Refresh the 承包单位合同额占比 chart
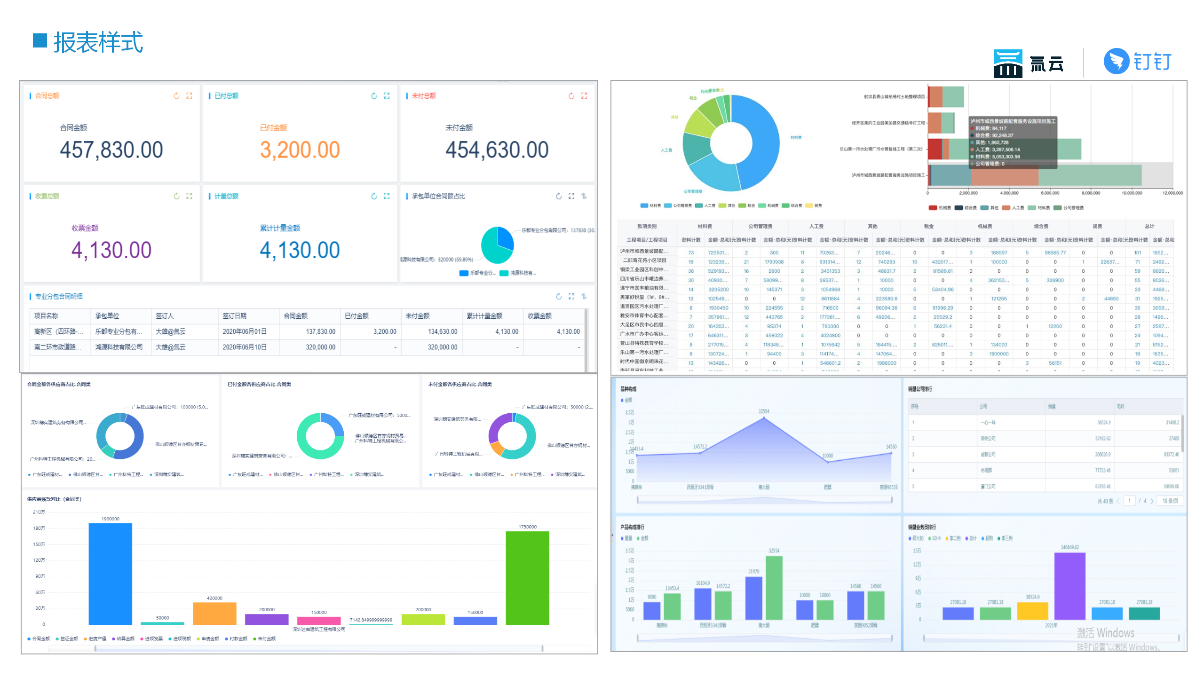1204x677 pixels. tap(559, 196)
